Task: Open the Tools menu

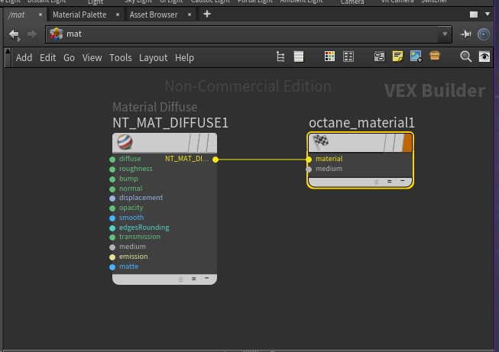Action: 120,57
